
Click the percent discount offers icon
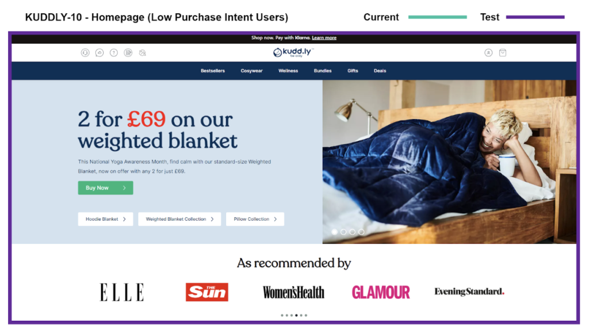pyautogui.click(x=143, y=53)
